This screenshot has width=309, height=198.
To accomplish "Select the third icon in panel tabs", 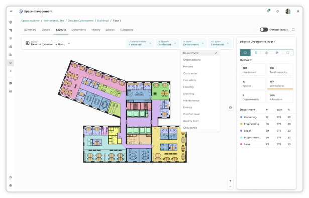I will tap(266, 53).
